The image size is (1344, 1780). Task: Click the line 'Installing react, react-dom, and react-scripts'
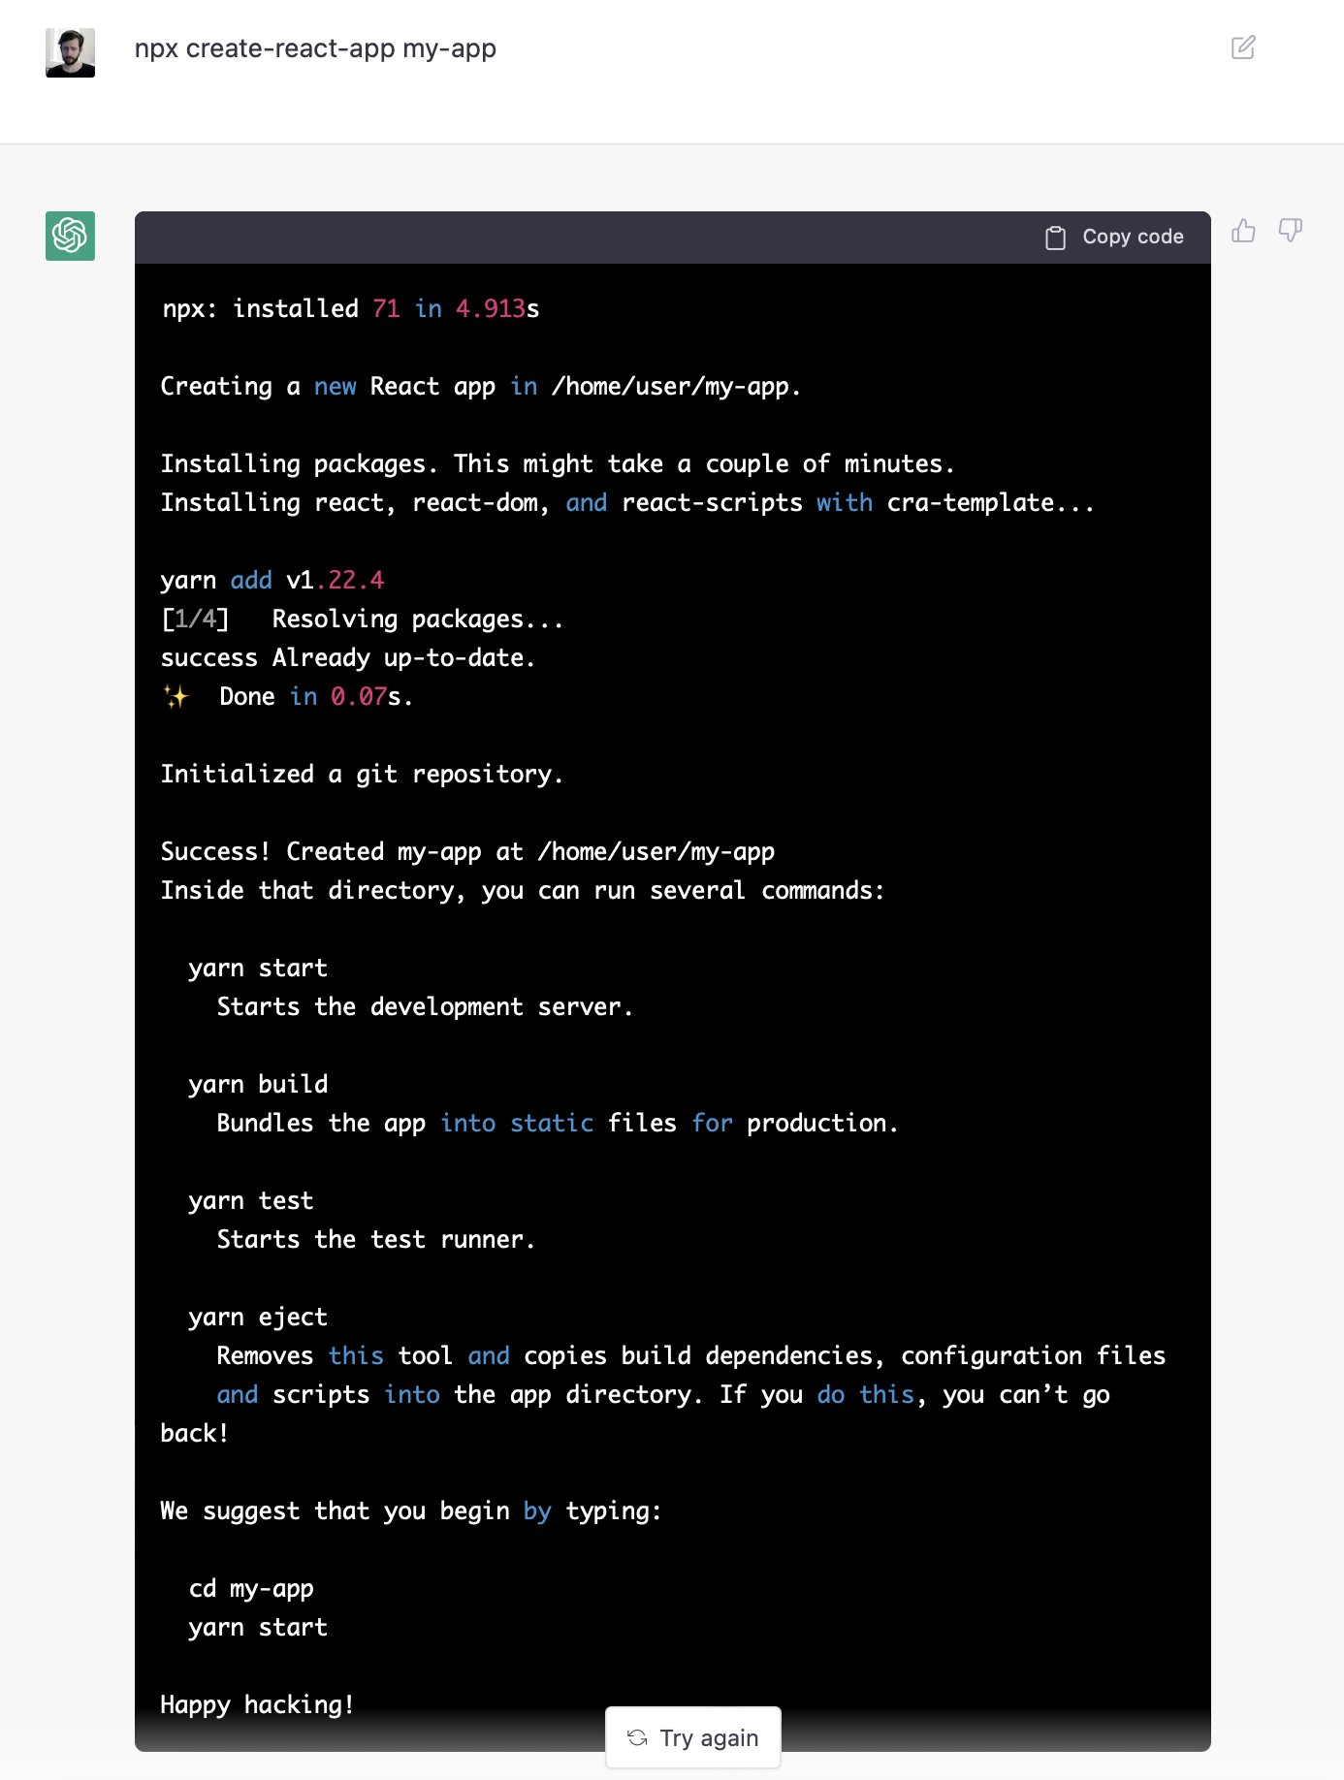pyautogui.click(x=627, y=502)
